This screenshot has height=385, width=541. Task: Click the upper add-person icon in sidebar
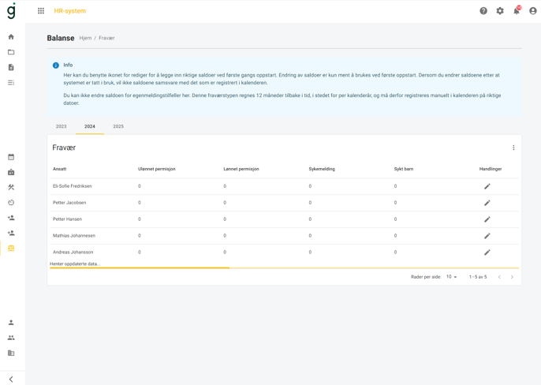coord(11,218)
